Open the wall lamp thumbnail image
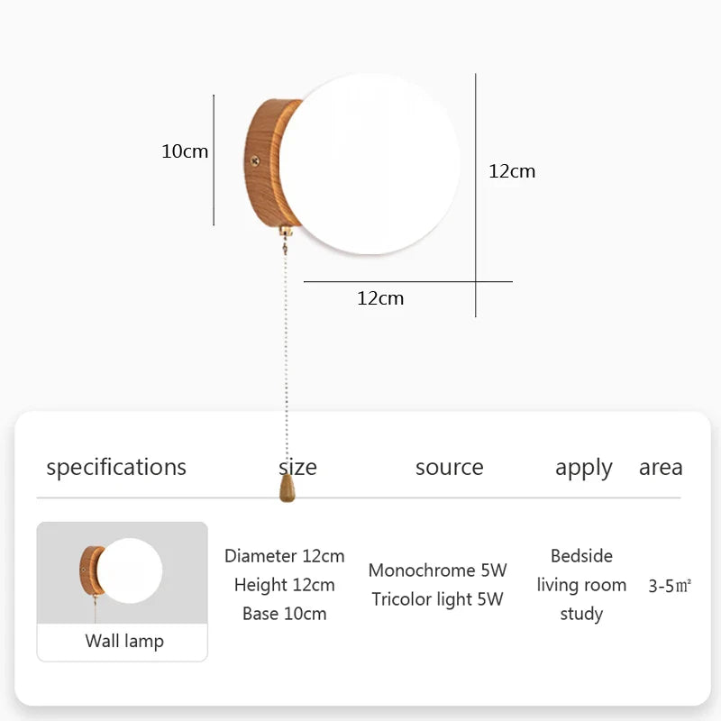721x721 pixels. (x=122, y=573)
